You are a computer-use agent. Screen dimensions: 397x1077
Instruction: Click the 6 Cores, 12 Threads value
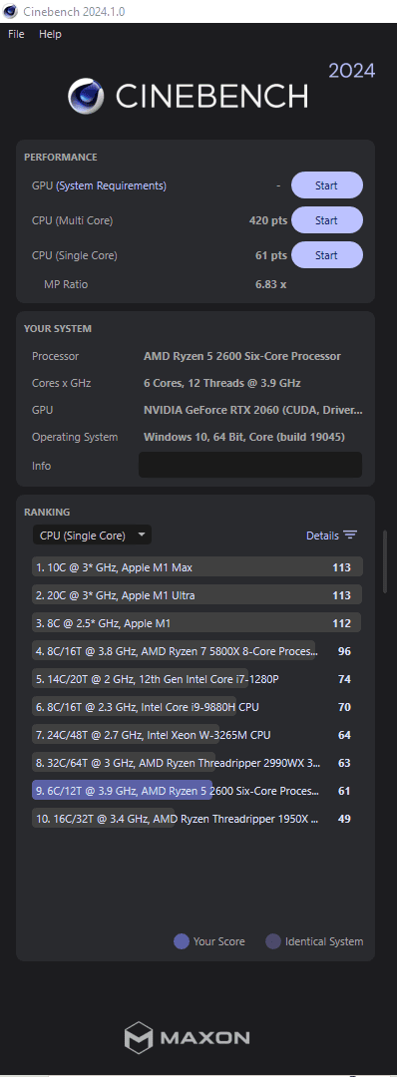coord(221,383)
